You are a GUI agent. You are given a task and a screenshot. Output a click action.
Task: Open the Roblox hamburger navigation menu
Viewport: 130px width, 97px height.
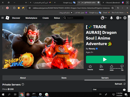3,18
